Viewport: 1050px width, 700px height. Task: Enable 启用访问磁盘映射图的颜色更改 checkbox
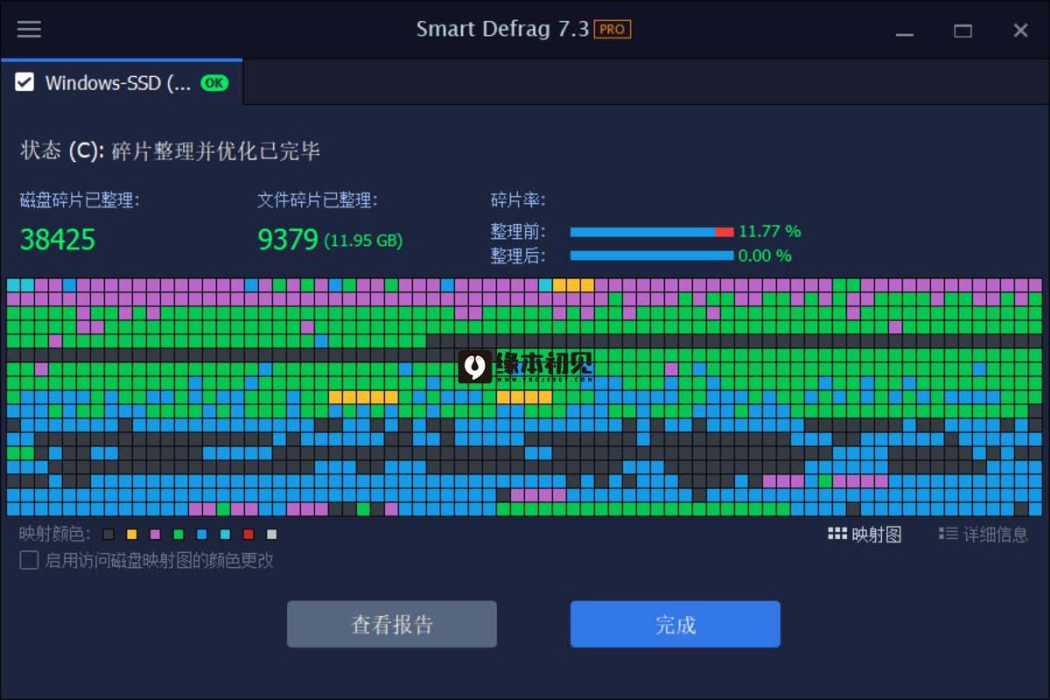pyautogui.click(x=29, y=560)
